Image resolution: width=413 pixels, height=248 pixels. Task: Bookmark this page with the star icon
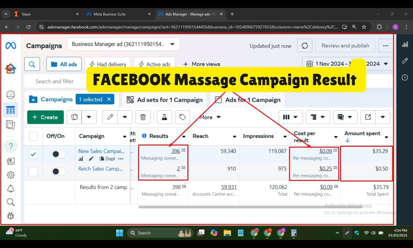364,27
